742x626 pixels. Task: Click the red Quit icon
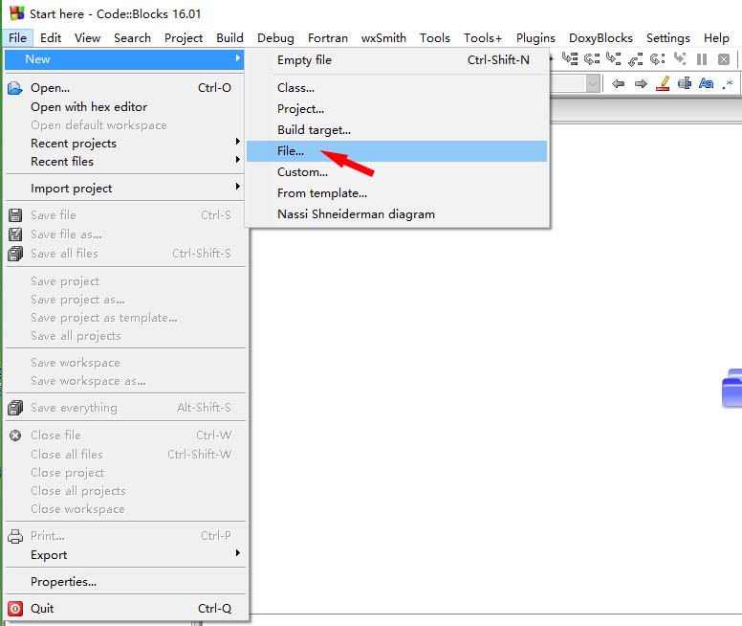[x=15, y=608]
